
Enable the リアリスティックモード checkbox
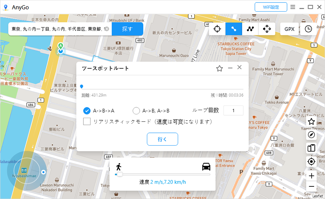pyautogui.click(x=87, y=121)
